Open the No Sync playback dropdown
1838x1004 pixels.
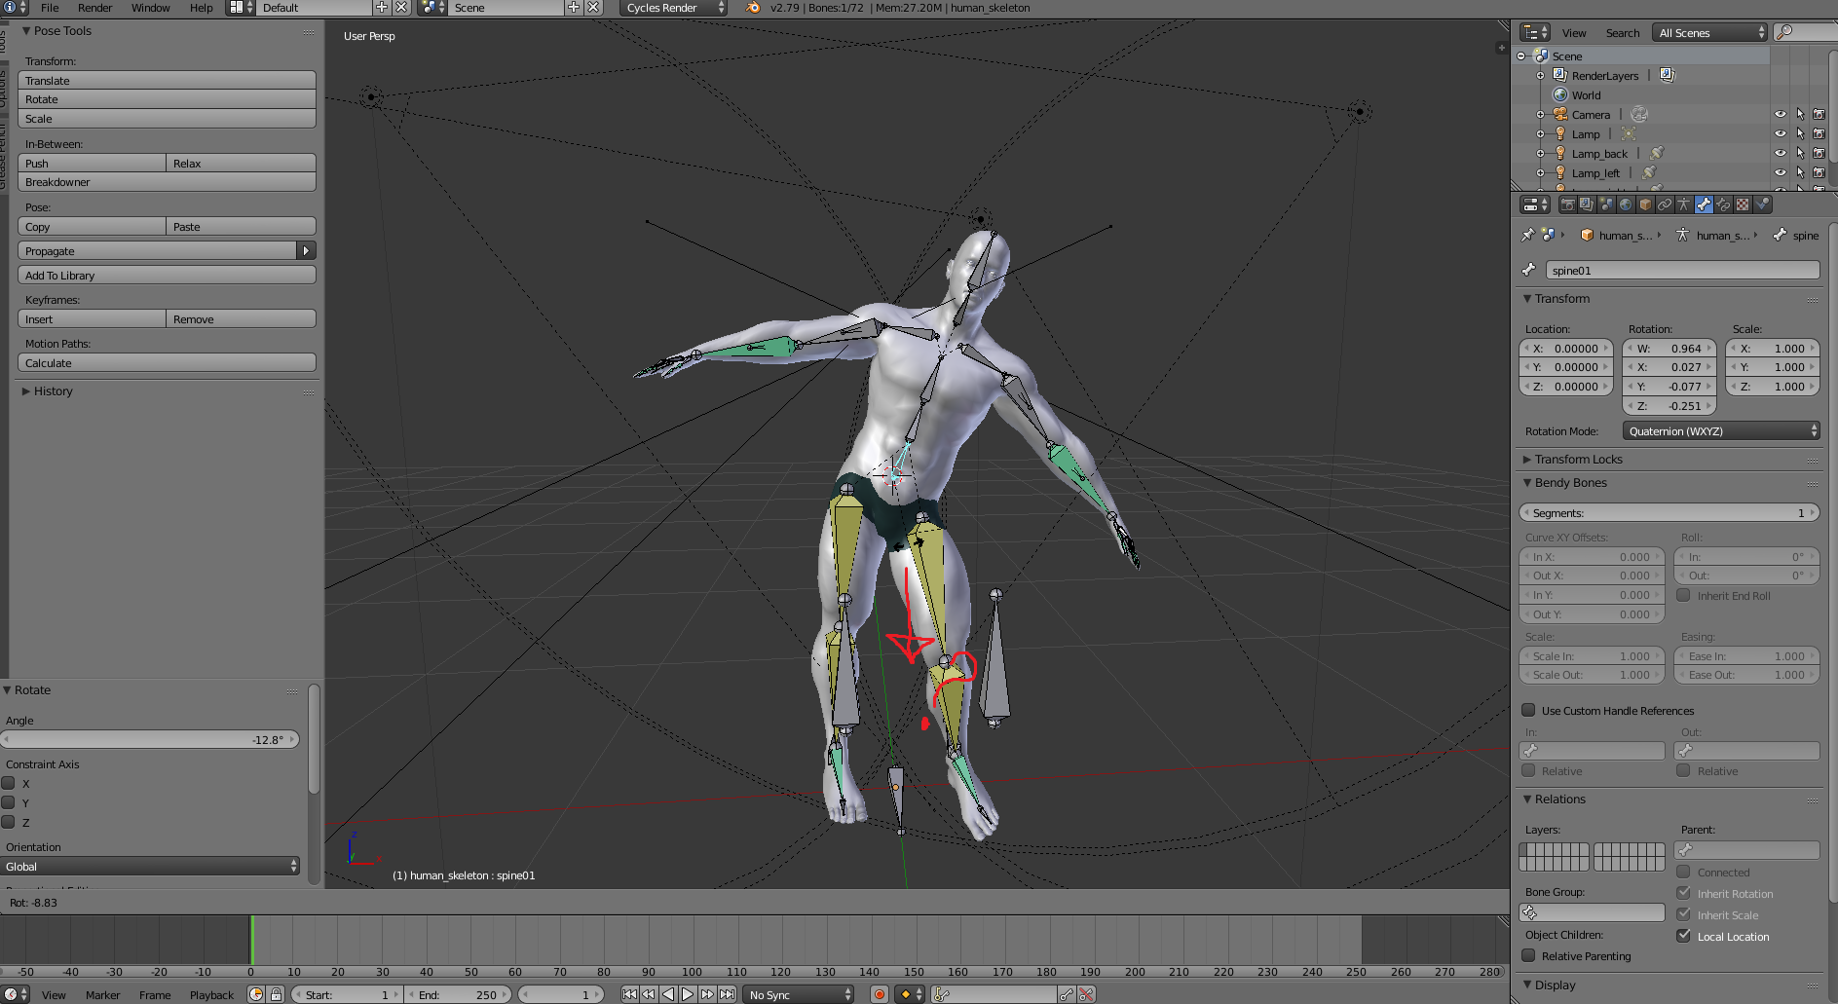[x=798, y=994]
